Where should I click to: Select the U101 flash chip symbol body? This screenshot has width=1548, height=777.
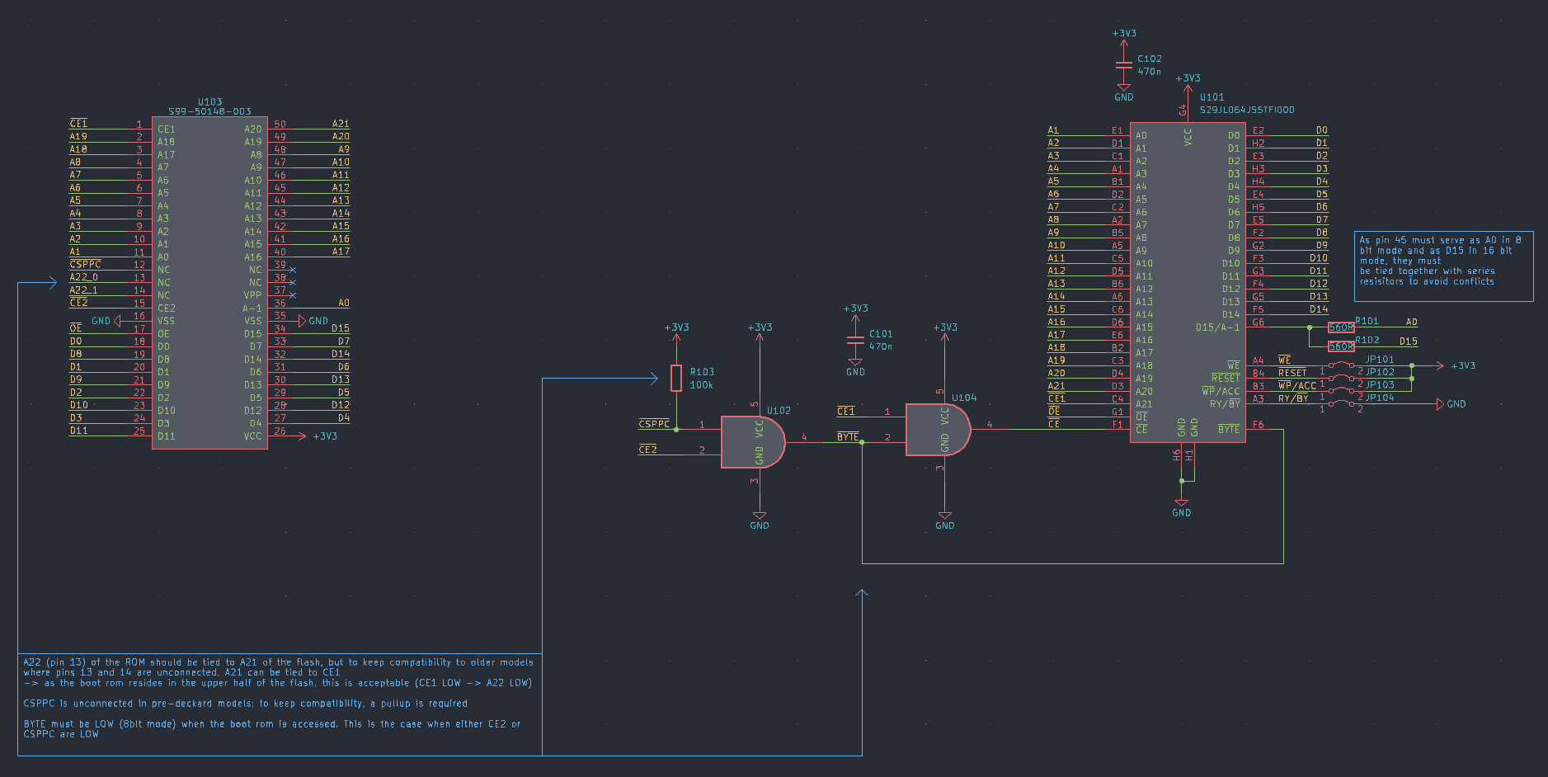(1188, 283)
